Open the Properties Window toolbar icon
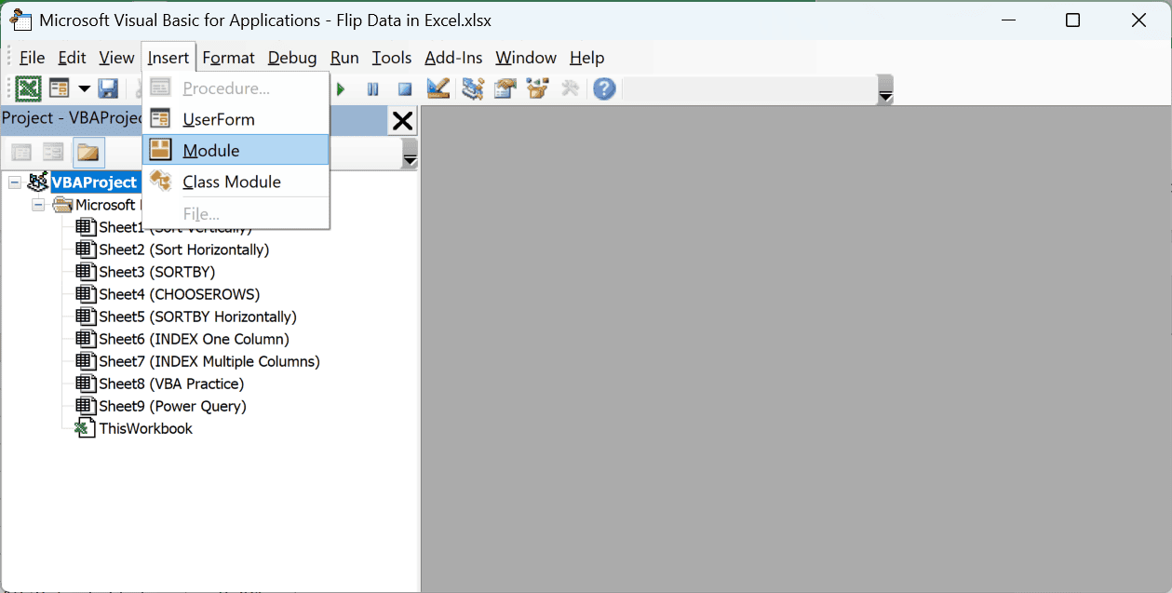This screenshot has height=593, width=1172. (505, 88)
